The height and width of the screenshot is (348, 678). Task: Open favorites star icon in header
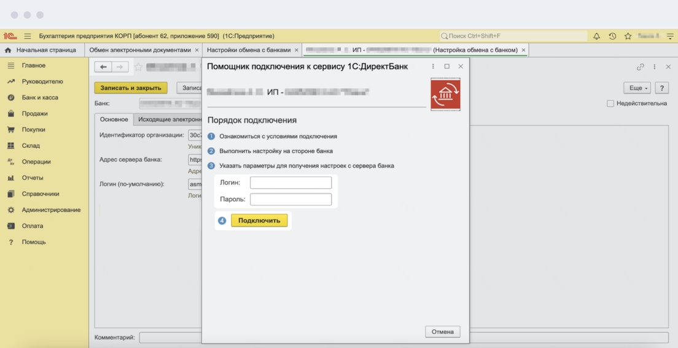(628, 36)
